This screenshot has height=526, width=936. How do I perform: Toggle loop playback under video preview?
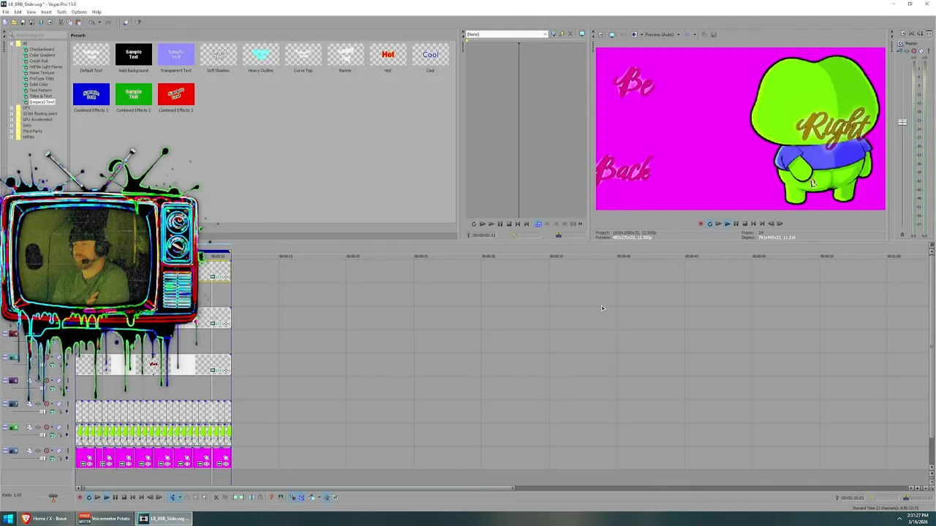[710, 224]
